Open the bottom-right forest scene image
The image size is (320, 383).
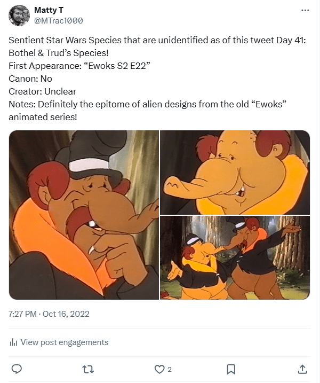point(235,257)
